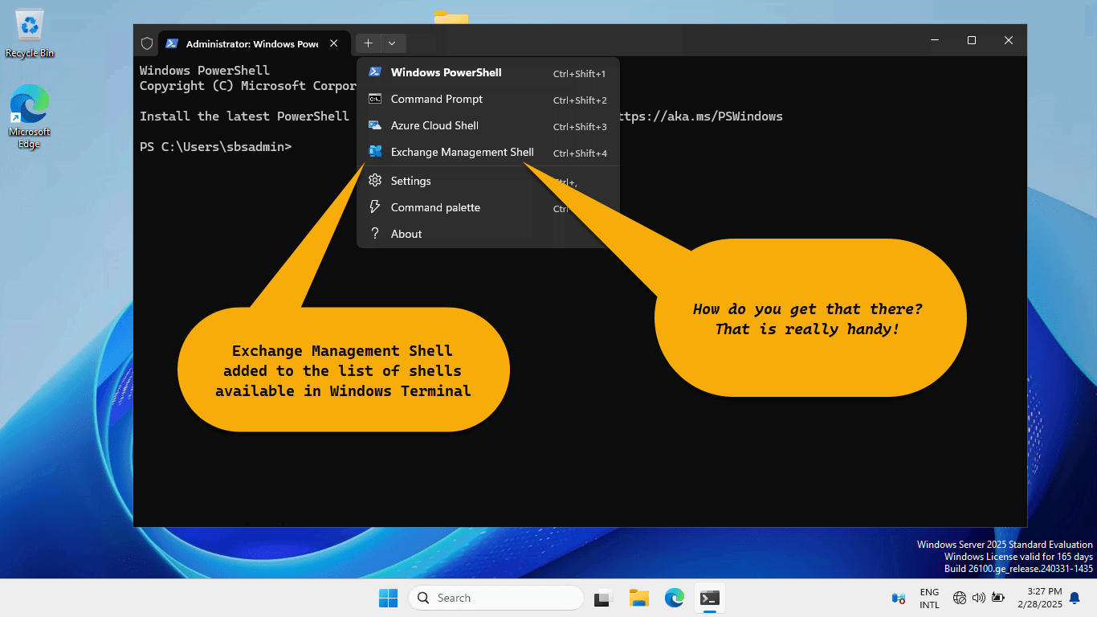Choose Azure Cloud Shell from menu

coord(488,125)
